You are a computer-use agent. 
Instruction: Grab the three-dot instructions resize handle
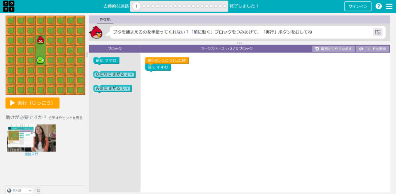pyautogui.click(x=239, y=43)
